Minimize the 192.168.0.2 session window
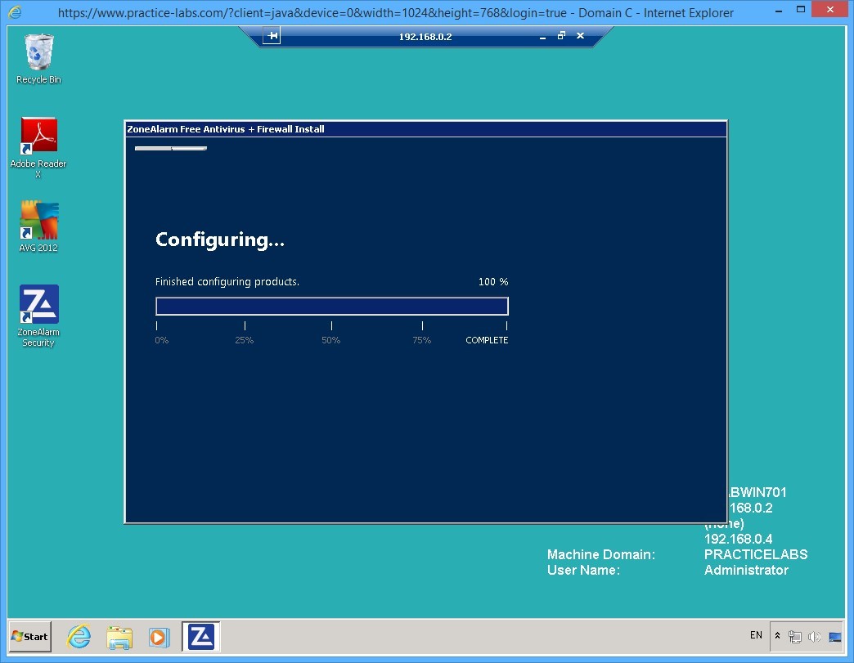The image size is (854, 663). point(542,36)
